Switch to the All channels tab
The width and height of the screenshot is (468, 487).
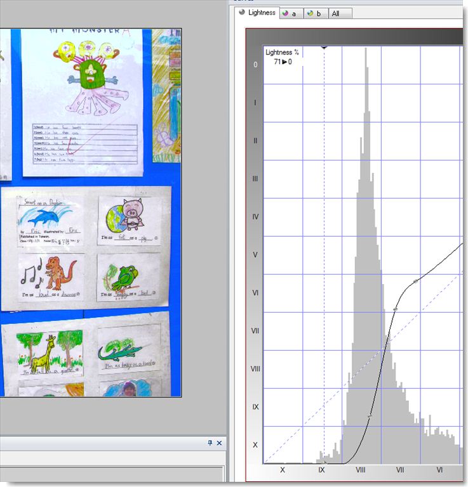coord(340,14)
